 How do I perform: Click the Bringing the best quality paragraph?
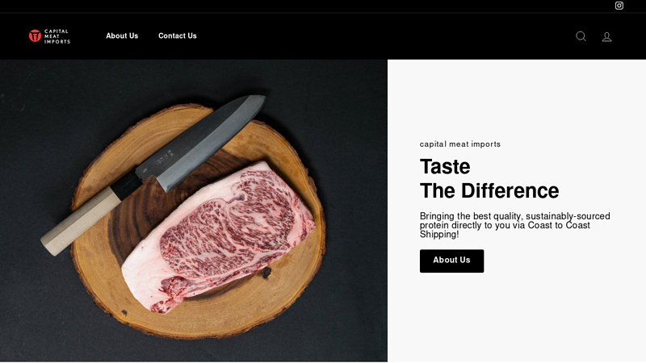(x=514, y=225)
